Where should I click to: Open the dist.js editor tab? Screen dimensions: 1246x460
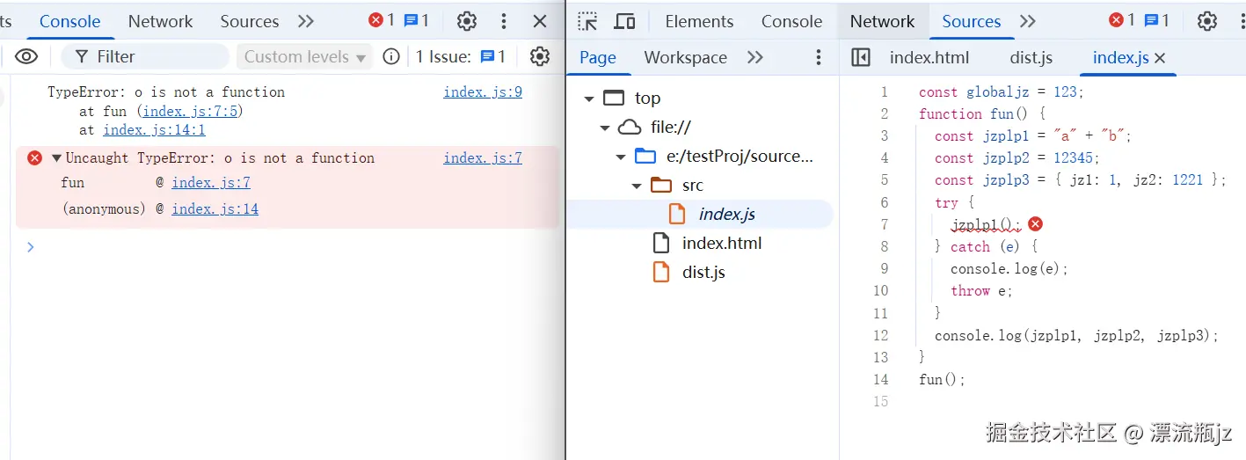coord(1031,58)
